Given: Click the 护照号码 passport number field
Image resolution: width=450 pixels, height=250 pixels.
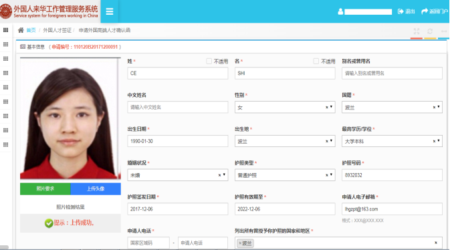Looking at the screenshot, I should click(x=392, y=174).
